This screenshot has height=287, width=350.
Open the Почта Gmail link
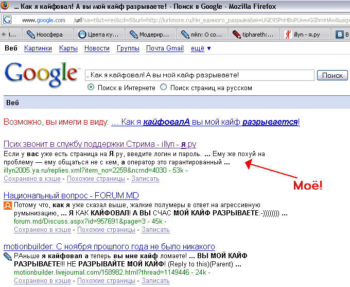coord(165,48)
